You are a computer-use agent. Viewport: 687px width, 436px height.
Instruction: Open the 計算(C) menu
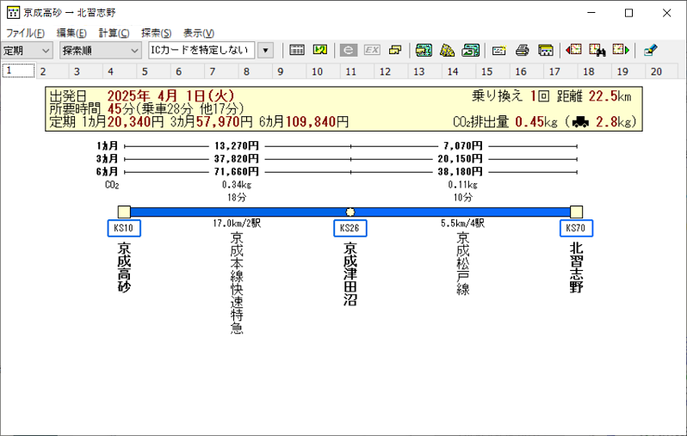(114, 34)
